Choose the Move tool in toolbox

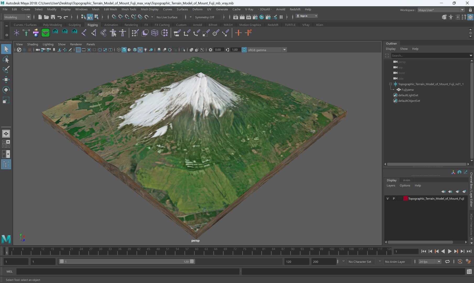click(x=6, y=80)
